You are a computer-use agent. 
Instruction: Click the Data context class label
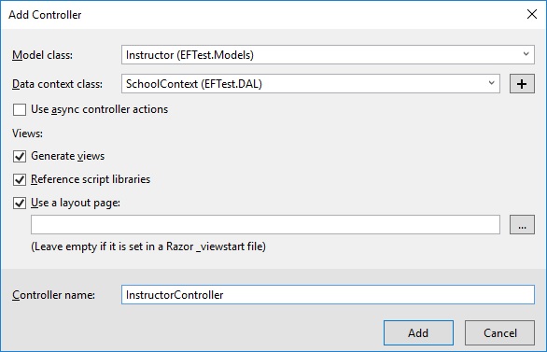tap(57, 84)
